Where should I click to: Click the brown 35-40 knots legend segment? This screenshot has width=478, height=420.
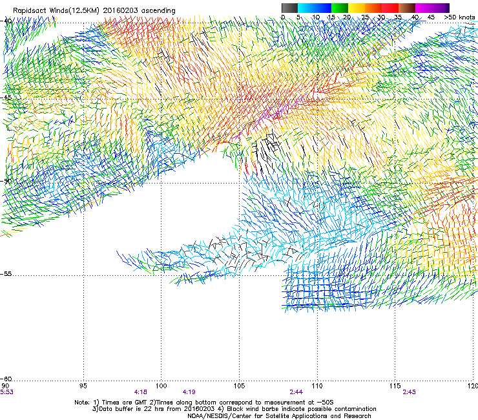coord(407,8)
